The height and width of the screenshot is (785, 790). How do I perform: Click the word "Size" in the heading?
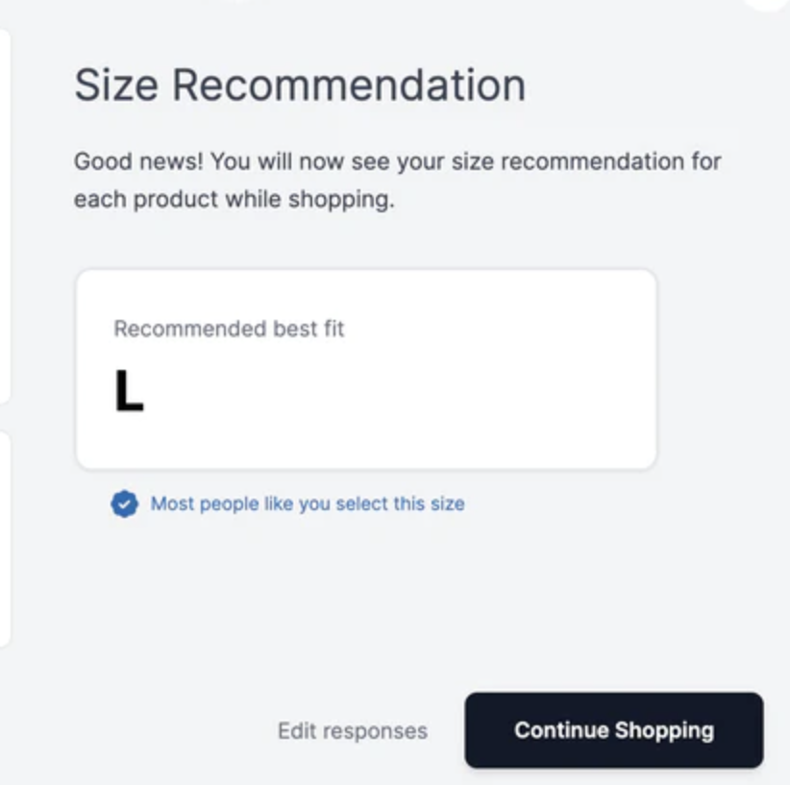coord(117,85)
